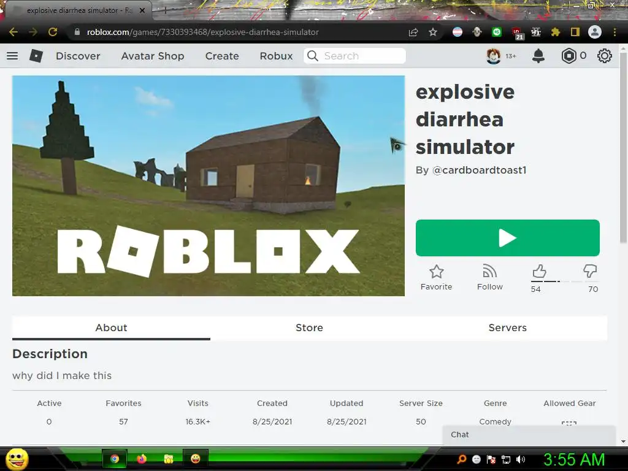Click the share page icon in address bar
The image size is (628, 471).
(x=413, y=32)
